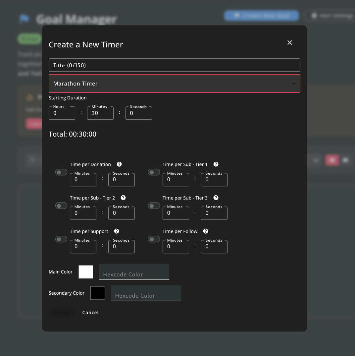The image size is (355, 356).
Task: Enable the Time per Donation toggle
Action: click(x=61, y=172)
